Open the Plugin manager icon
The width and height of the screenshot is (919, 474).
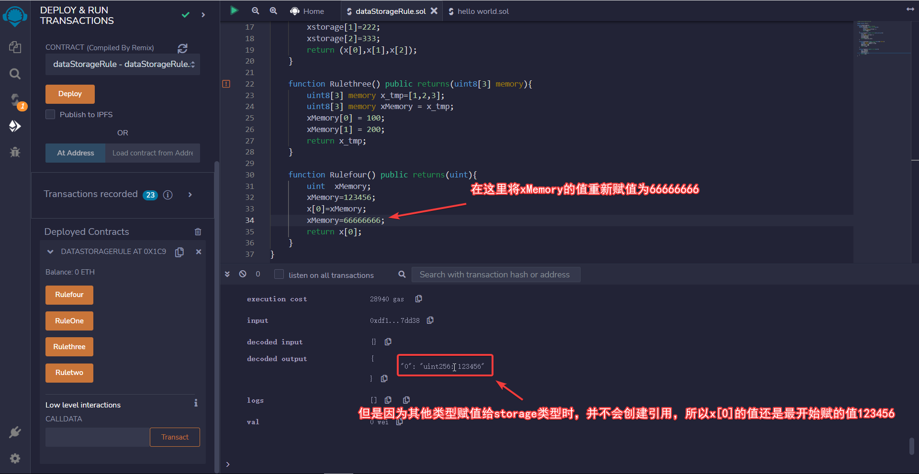click(x=15, y=432)
